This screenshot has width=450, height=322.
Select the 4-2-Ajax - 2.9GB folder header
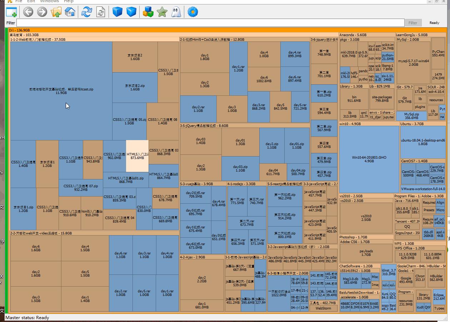pos(202,257)
